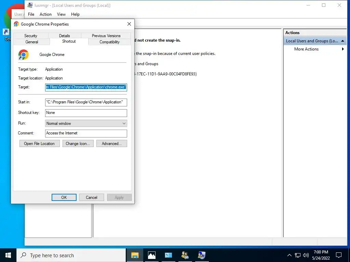Switch to the Details tab
This screenshot has width=350, height=262.
click(x=65, y=35)
